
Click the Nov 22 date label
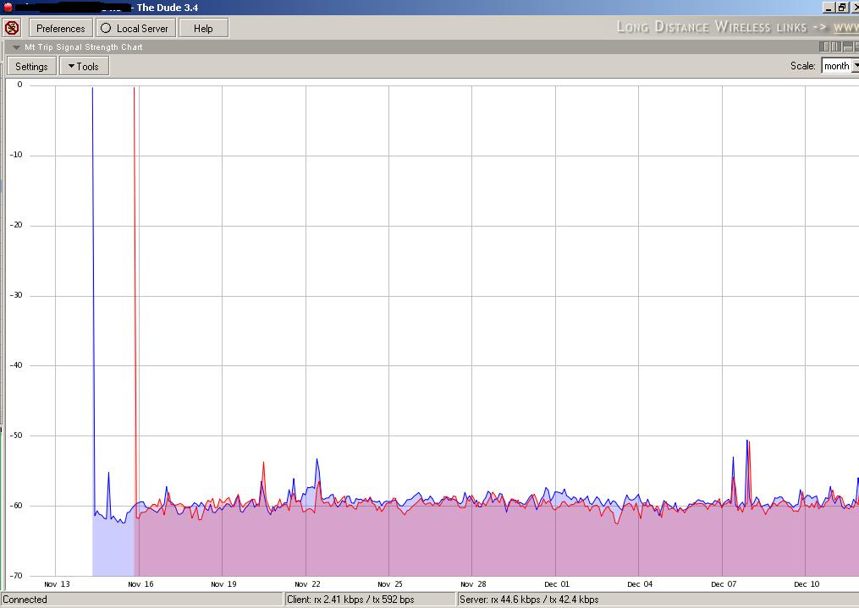pyautogui.click(x=307, y=584)
